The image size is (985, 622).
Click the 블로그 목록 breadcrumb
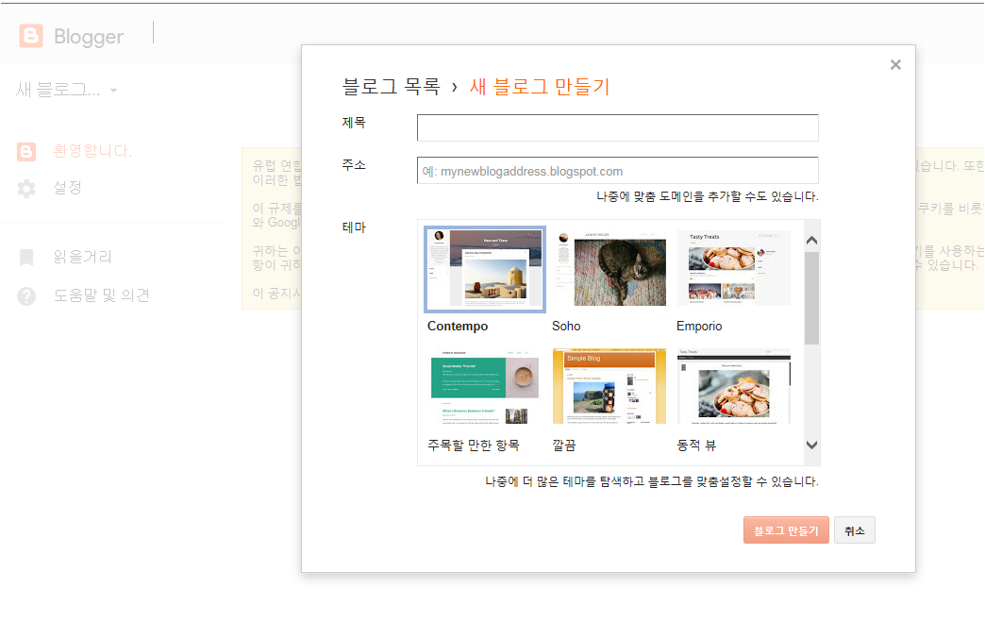pyautogui.click(x=391, y=86)
